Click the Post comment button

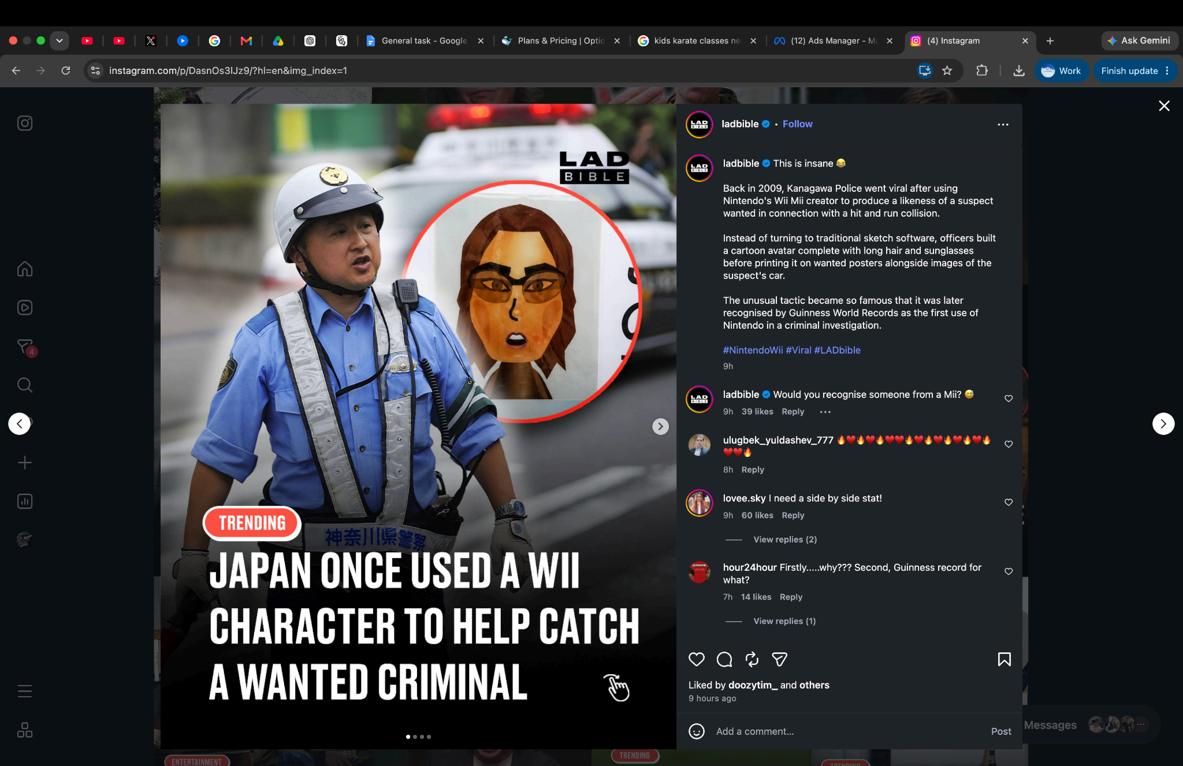[1001, 731]
